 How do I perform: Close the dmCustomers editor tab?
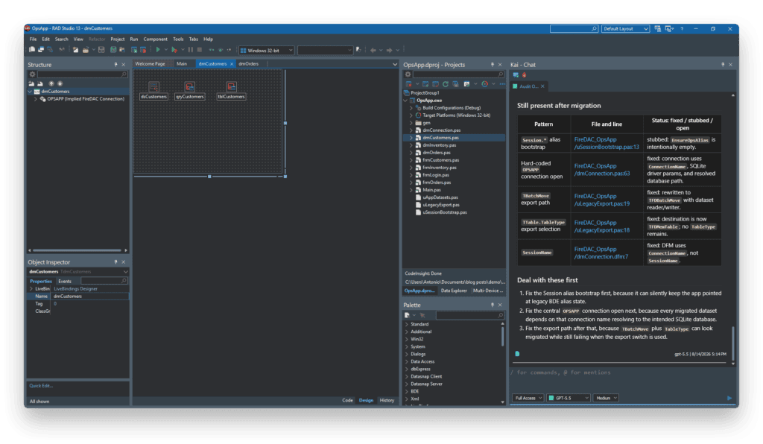[x=232, y=64]
